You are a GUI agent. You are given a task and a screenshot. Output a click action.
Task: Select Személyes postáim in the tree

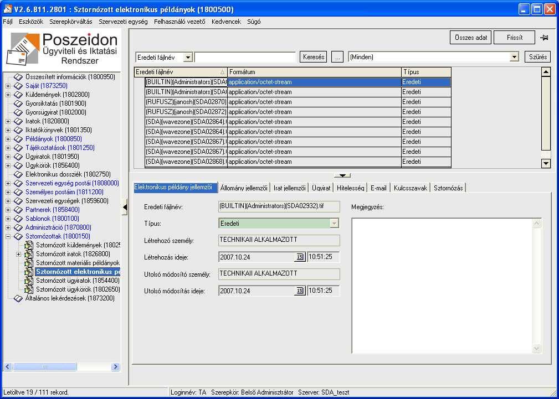64,192
